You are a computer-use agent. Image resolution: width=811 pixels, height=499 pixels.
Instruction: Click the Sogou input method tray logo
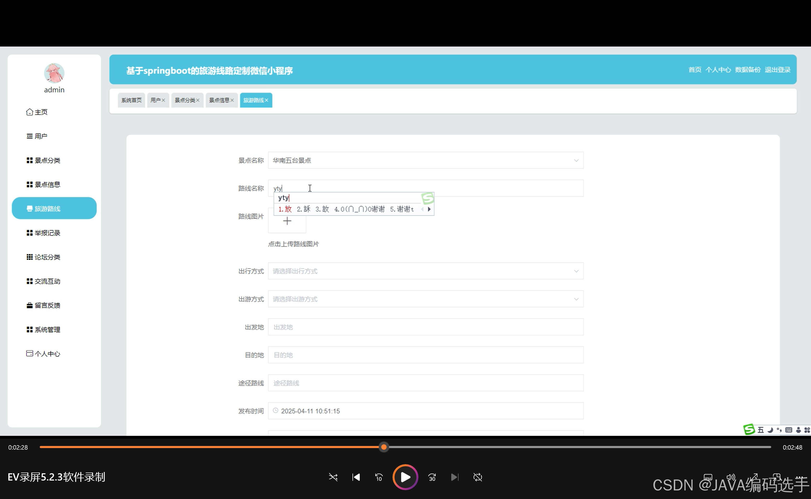coord(749,430)
